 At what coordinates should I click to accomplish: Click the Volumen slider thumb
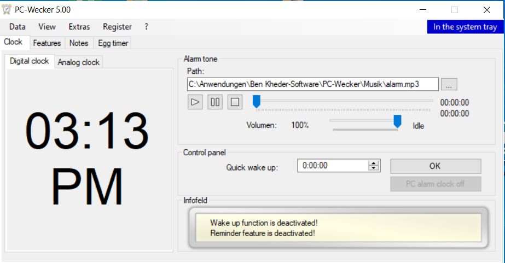click(x=397, y=122)
